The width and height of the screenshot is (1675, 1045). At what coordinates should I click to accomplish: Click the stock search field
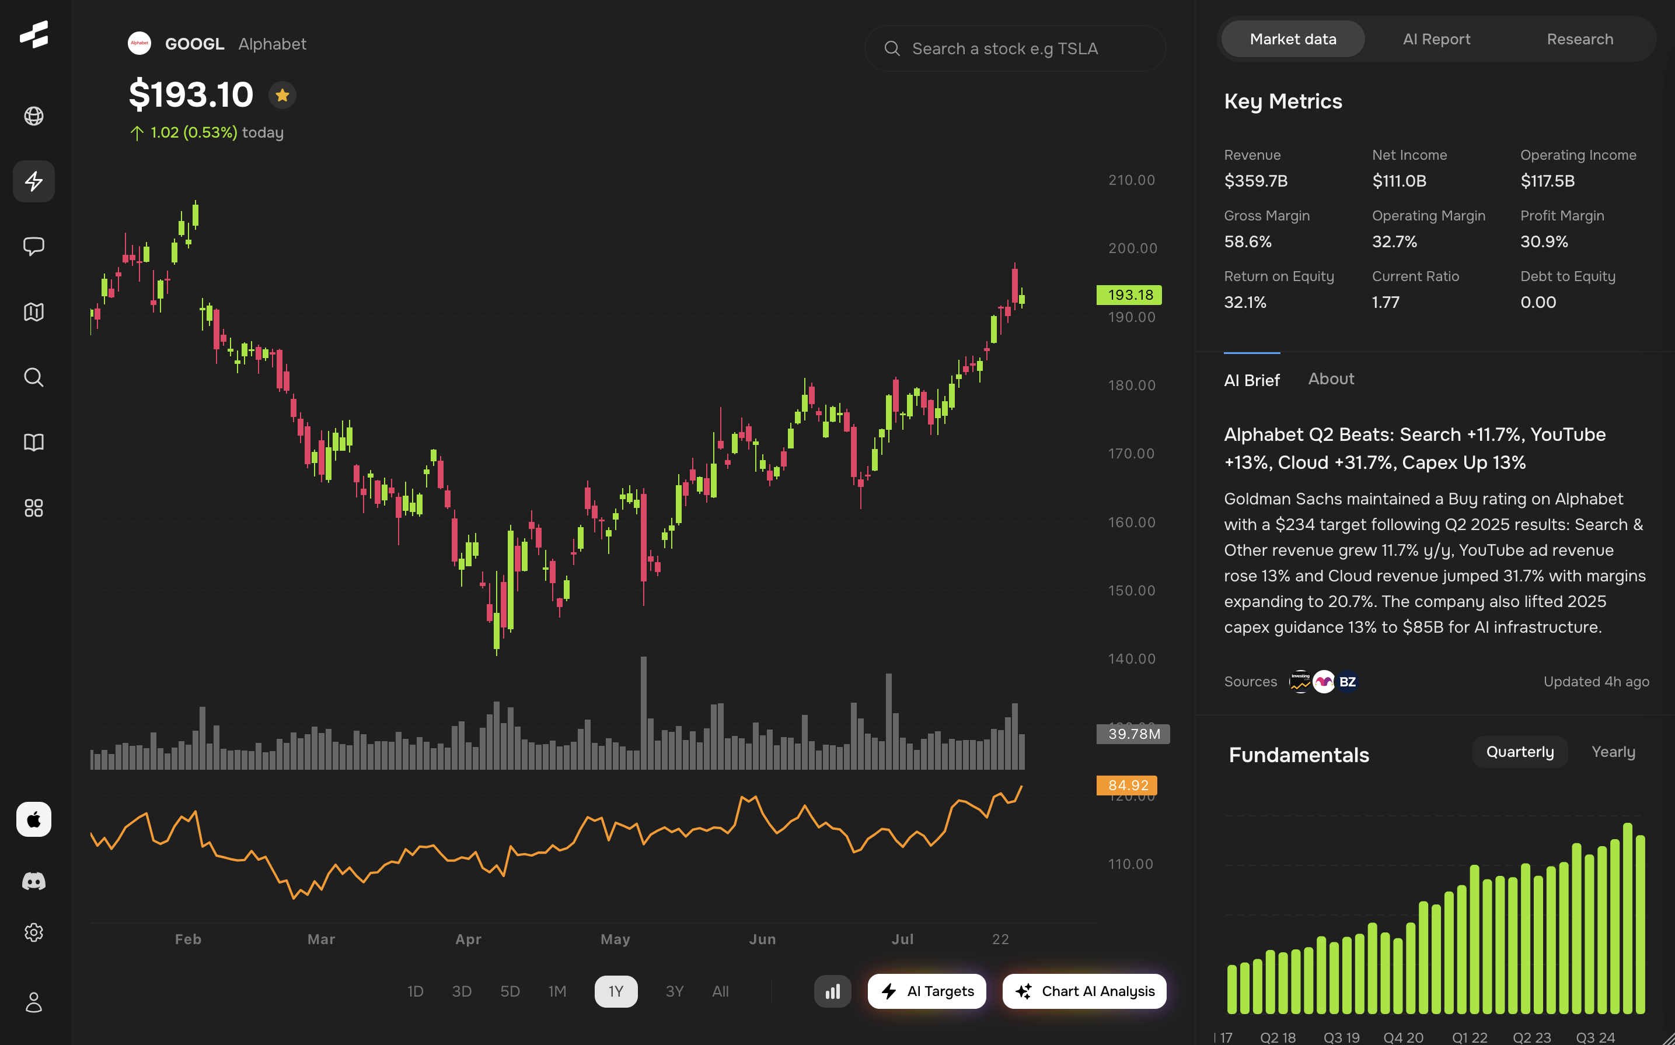(1014, 49)
